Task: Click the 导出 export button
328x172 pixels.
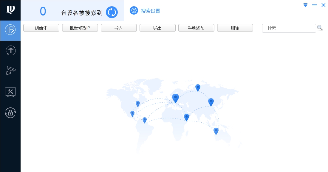Action: point(157,28)
